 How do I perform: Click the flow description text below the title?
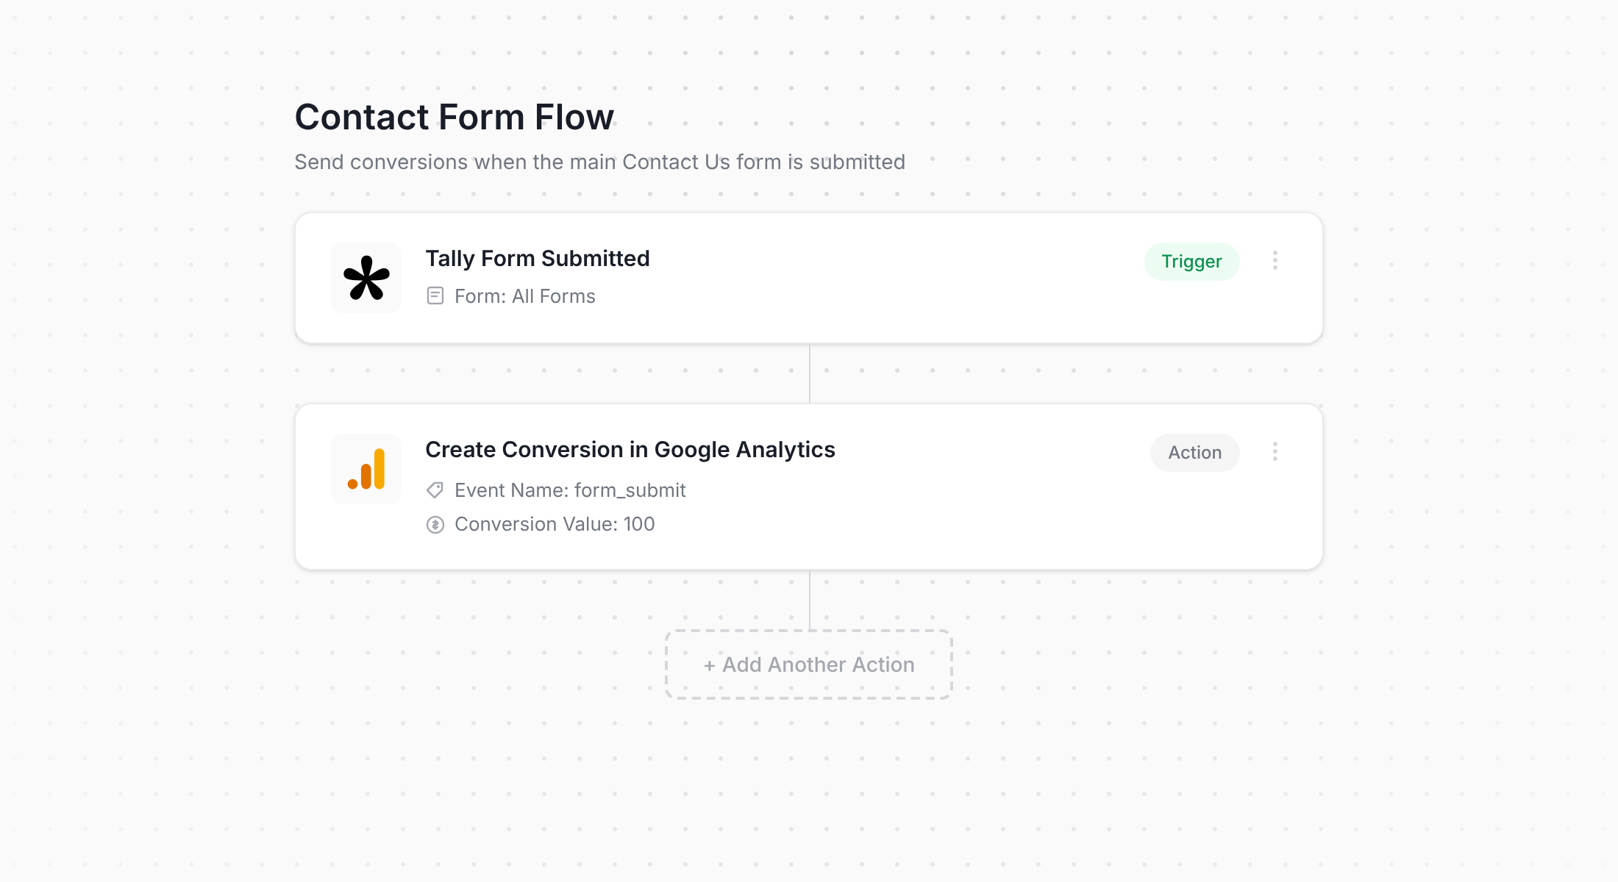click(x=599, y=162)
